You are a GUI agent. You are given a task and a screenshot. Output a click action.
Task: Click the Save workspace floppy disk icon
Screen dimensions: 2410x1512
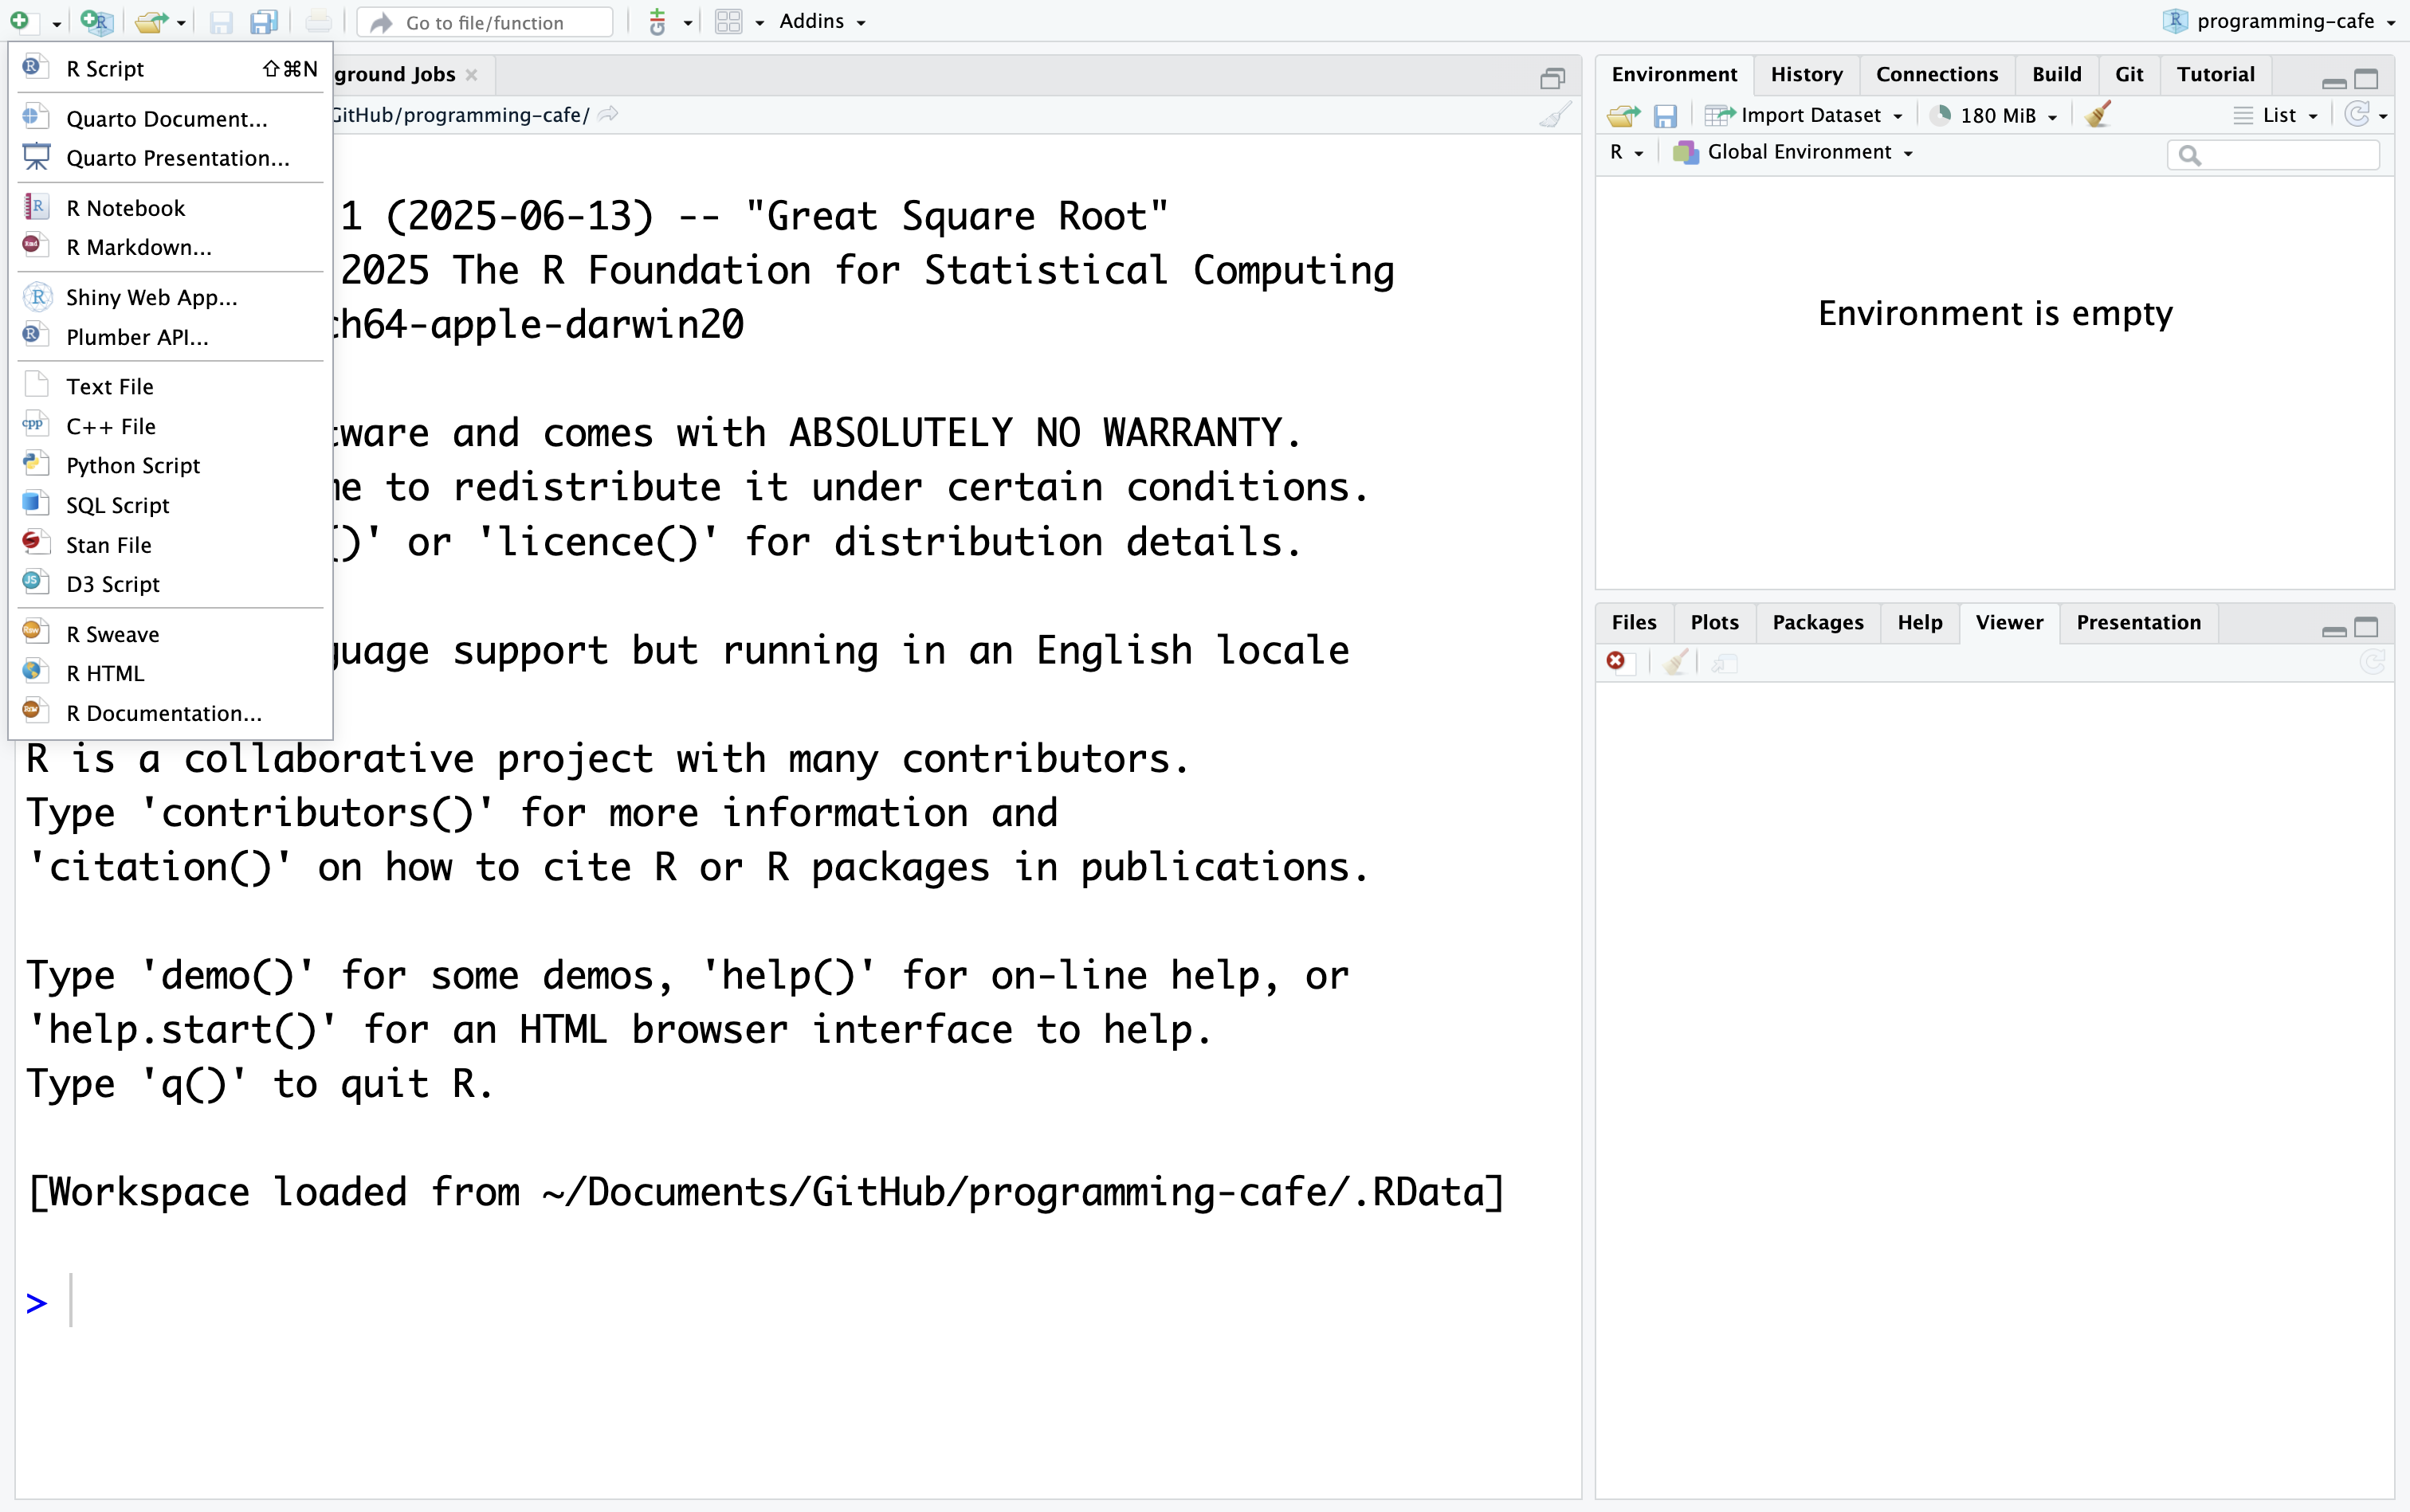click(x=1665, y=116)
